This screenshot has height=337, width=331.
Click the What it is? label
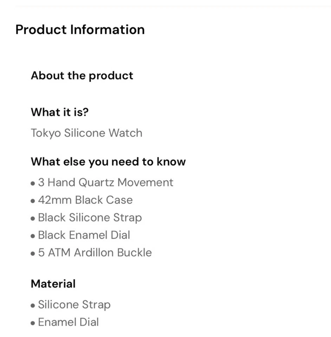pos(60,112)
